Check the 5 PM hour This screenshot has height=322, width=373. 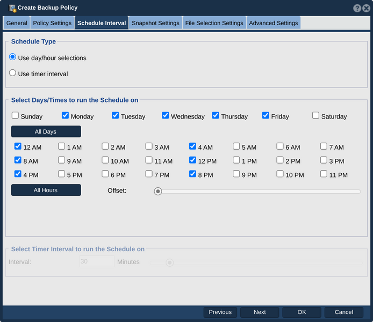tap(62, 174)
